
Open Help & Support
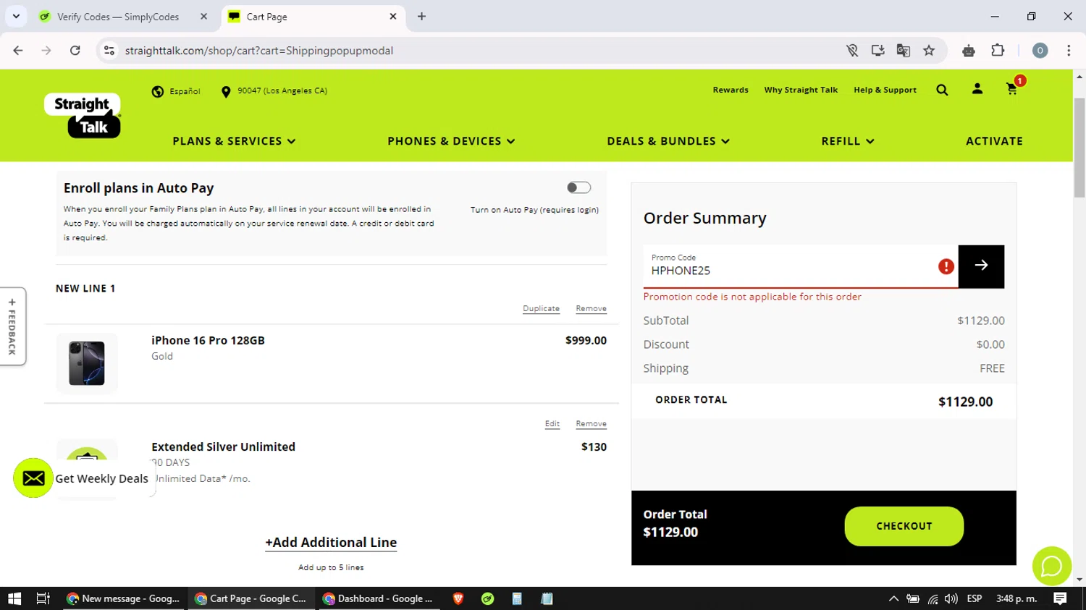coord(885,90)
